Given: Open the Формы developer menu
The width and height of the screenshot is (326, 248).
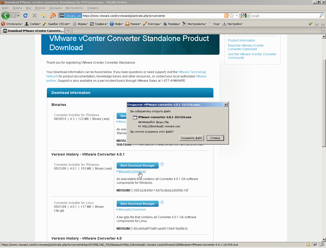Looking at the screenshot, I should click(80, 24).
